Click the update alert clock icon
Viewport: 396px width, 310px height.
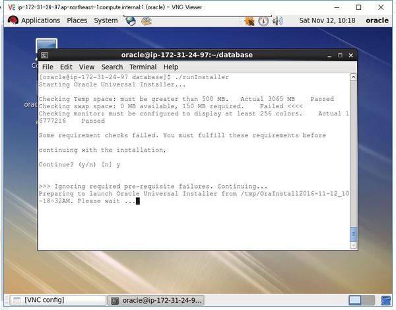tap(263, 21)
